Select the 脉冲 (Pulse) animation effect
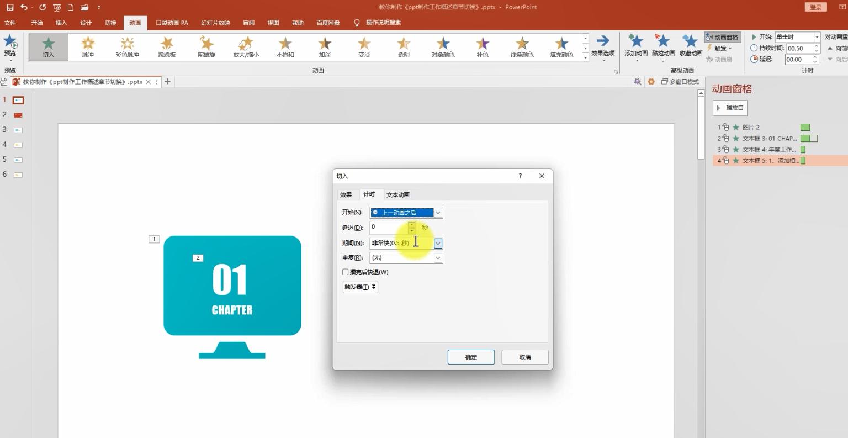The image size is (848, 438). click(x=88, y=46)
